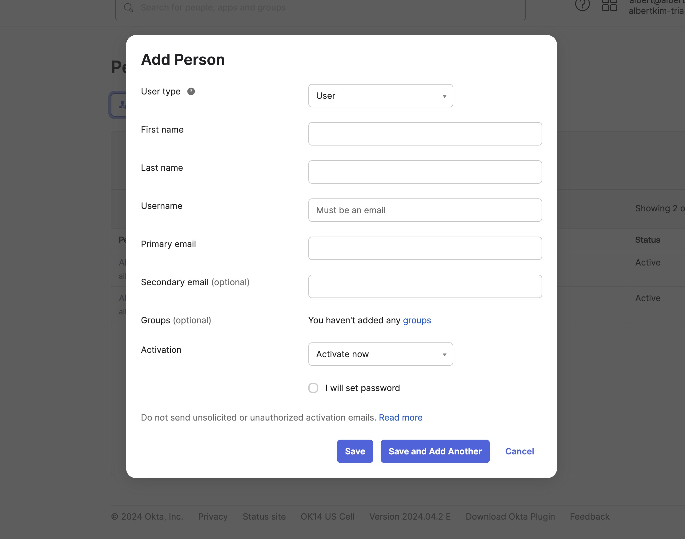This screenshot has width=685, height=539.
Task: Click the search magnifier icon
Action: [x=129, y=8]
